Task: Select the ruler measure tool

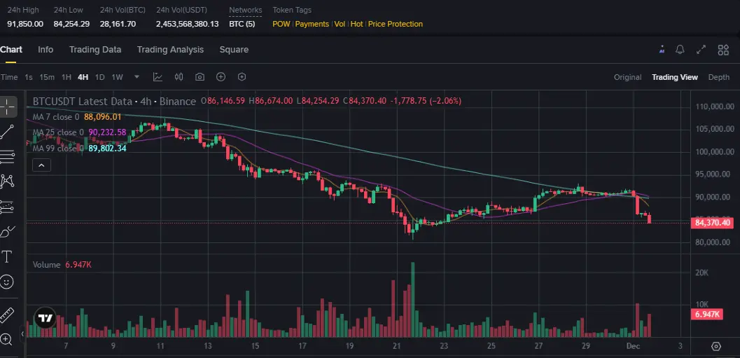Action: pos(8,315)
